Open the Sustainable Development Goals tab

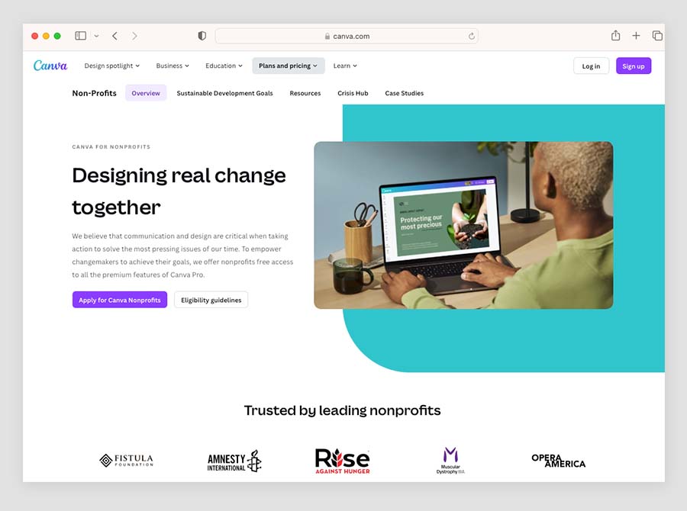tap(224, 93)
